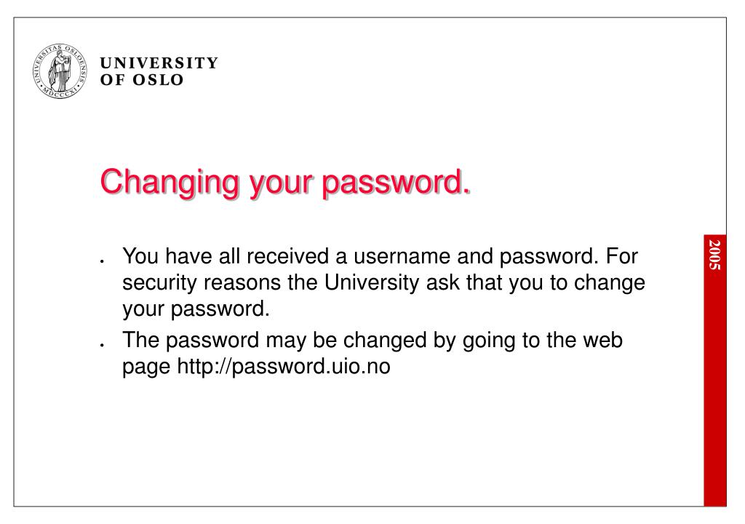Click the word 'password.' in the red title
745x524 pixels.
tap(397, 183)
